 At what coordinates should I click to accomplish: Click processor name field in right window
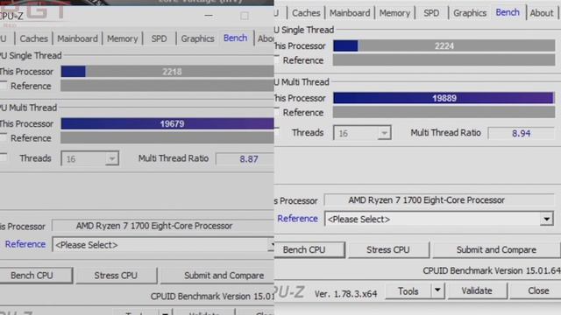point(439,200)
